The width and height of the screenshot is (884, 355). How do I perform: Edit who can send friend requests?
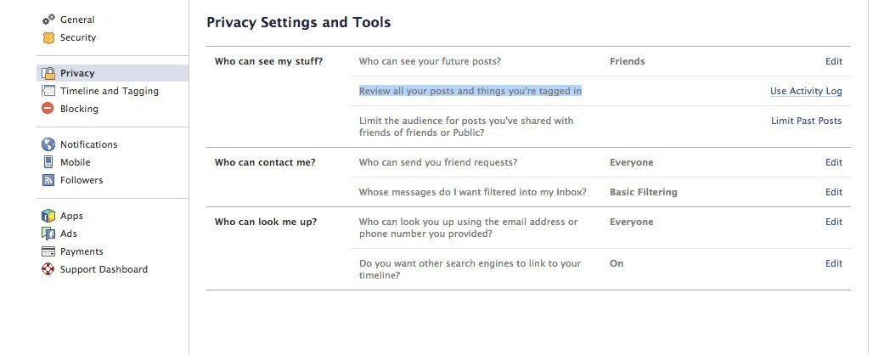tap(834, 162)
